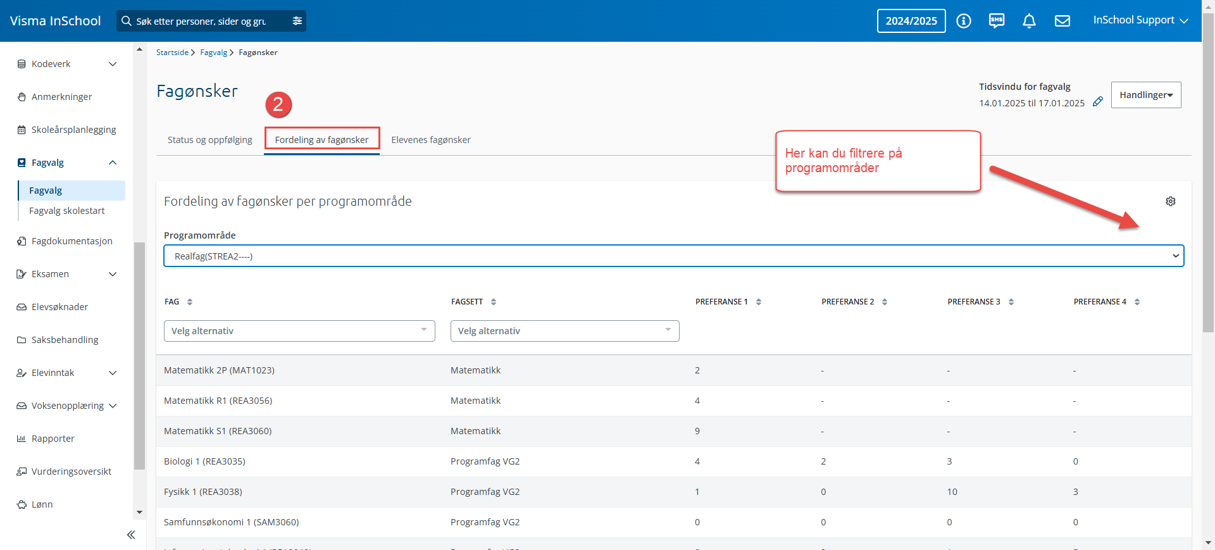Image resolution: width=1215 pixels, height=550 pixels.
Task: Open Anmerkninger in the sidebar
Action: coord(62,97)
